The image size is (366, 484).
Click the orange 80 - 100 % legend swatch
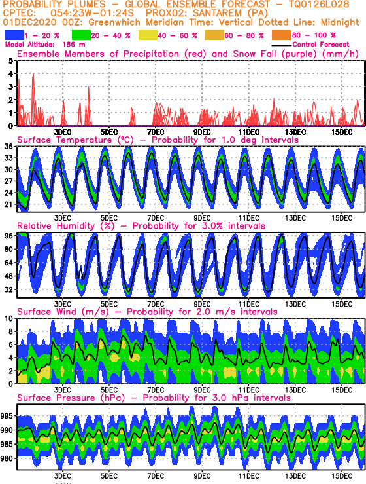point(281,35)
